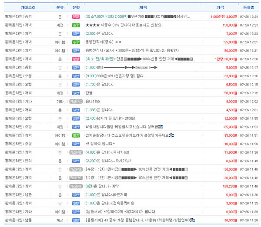Click the 일반 badge on the 12,000원 row
The height and width of the screenshot is (227, 261).
76,118
